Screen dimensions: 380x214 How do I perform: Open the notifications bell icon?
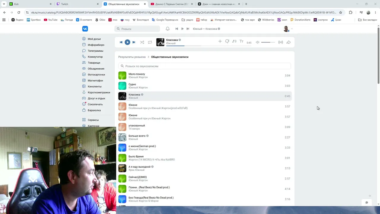click(x=168, y=29)
